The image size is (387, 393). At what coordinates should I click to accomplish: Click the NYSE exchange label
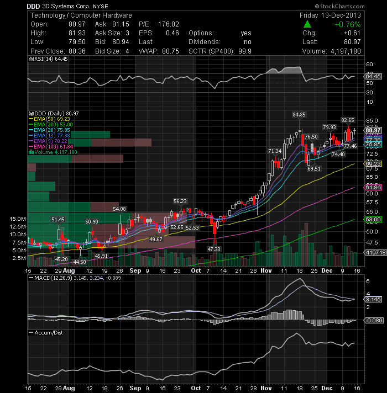click(x=101, y=7)
